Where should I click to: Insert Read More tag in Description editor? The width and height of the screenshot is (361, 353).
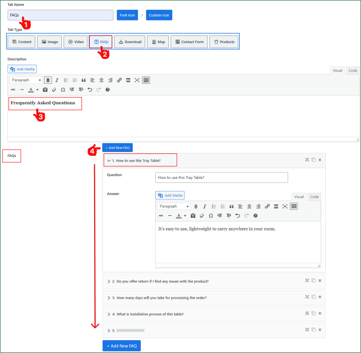pos(128,80)
